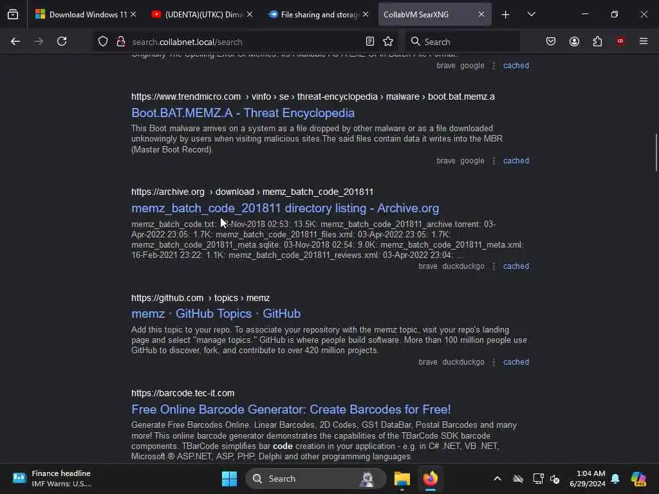This screenshot has width=659, height=494.
Task: Open Firefox View recent browsing icon
Action: click(13, 14)
